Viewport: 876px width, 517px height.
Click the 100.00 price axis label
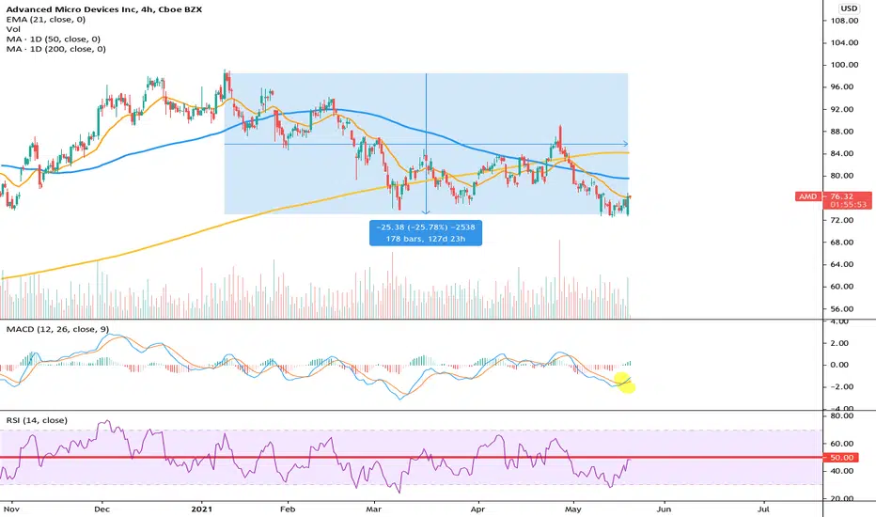[x=844, y=65]
